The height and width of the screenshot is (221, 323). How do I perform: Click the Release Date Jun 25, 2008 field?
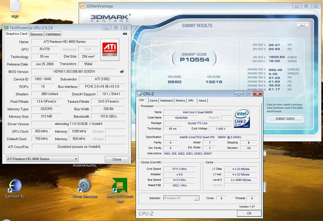click(x=44, y=64)
